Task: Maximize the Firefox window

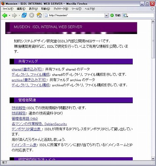Action: [x=147, y=3]
